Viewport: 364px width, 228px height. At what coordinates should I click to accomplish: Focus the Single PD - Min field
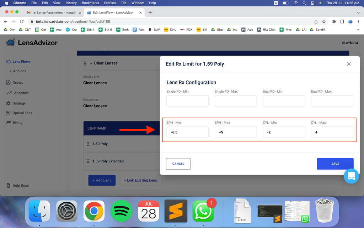[187, 101]
